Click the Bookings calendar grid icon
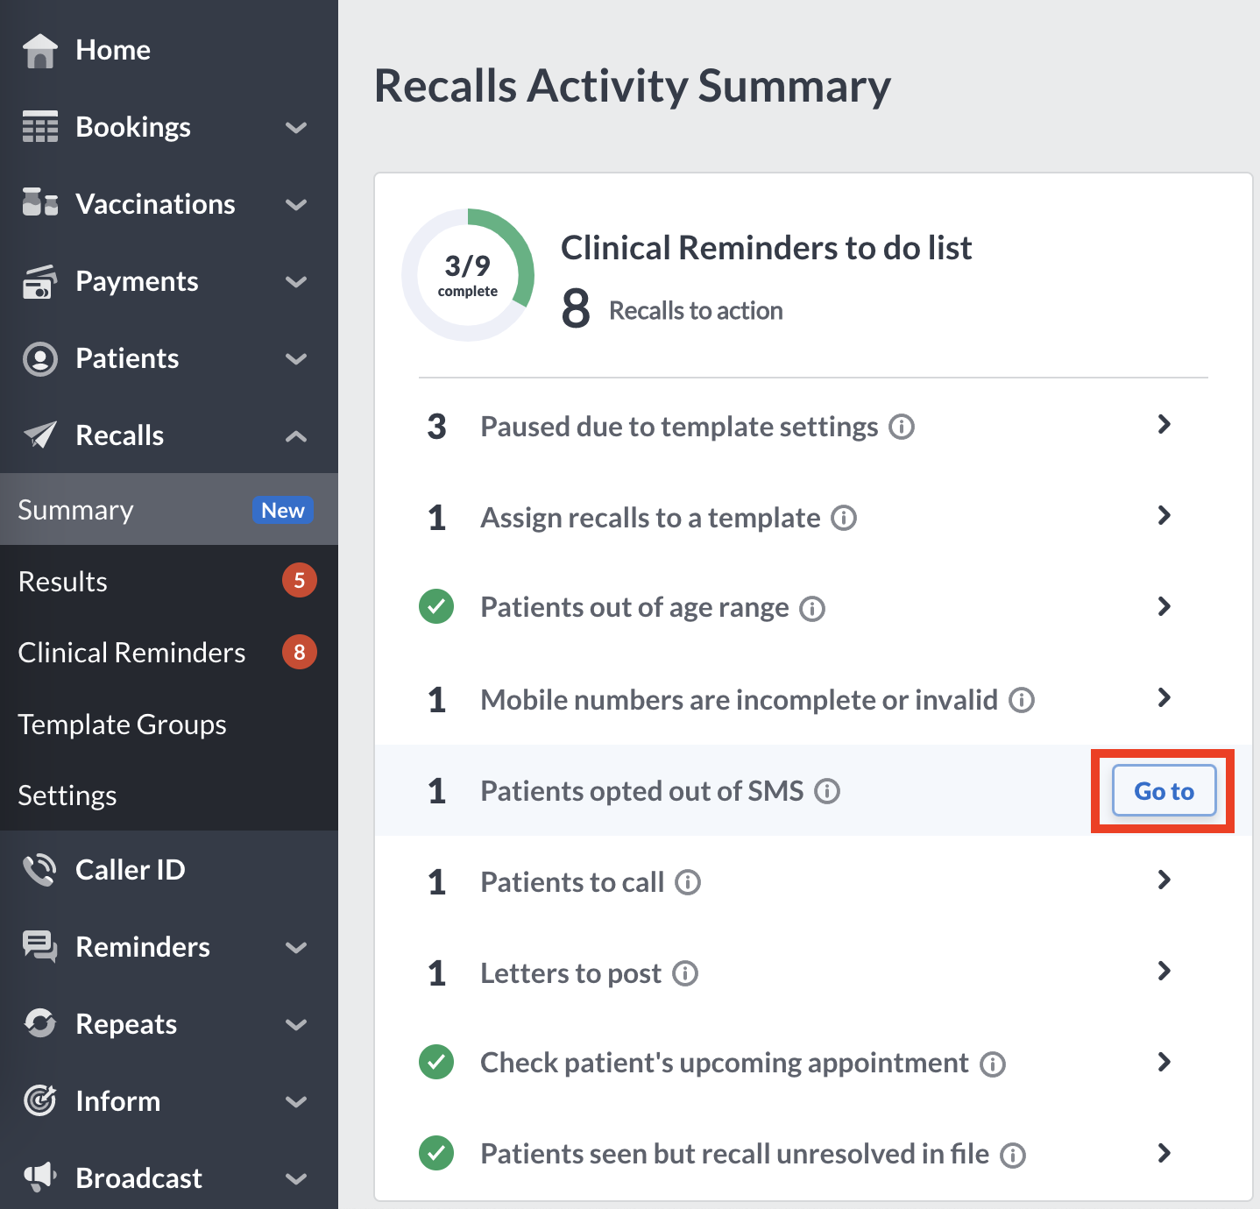This screenshot has height=1209, width=1260. tap(40, 127)
